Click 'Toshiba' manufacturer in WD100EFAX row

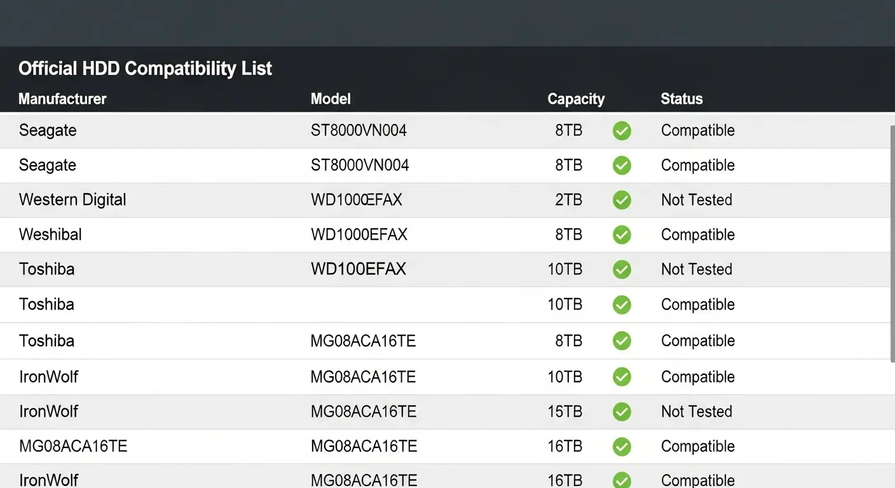pyautogui.click(x=46, y=269)
